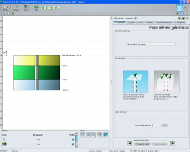Click the green play arrow in quick-access bar
Screen dimensions: 190x152
tap(13, 14)
